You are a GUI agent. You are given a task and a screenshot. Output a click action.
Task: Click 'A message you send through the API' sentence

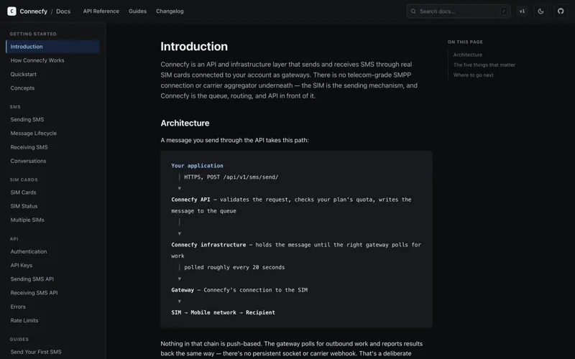click(x=235, y=140)
